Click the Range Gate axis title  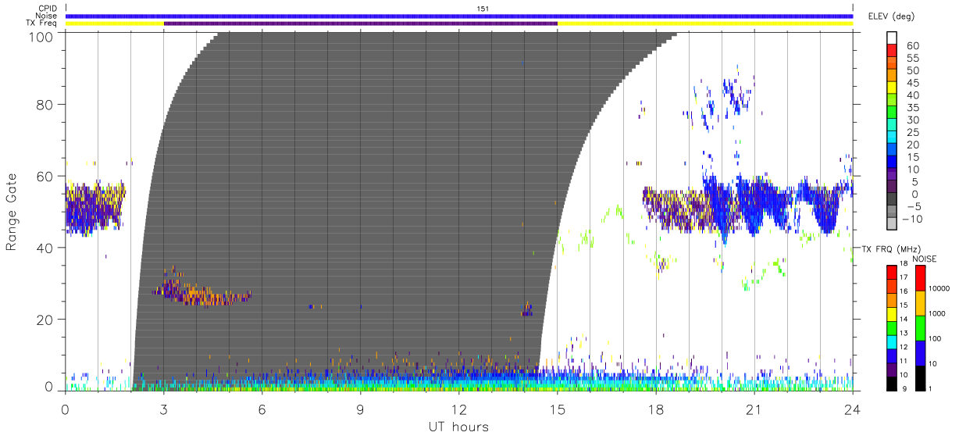click(x=12, y=211)
